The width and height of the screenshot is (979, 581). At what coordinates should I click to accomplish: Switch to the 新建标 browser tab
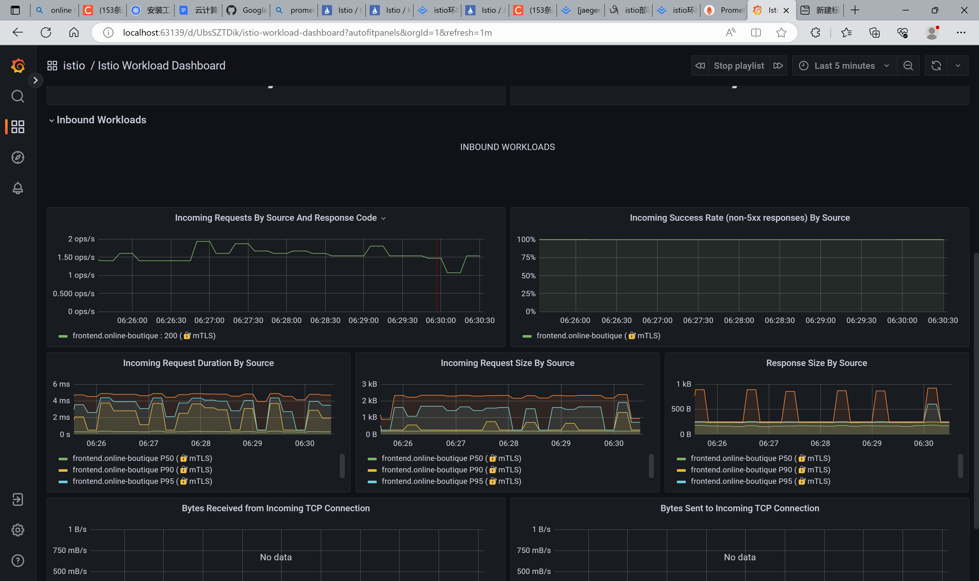pos(820,10)
